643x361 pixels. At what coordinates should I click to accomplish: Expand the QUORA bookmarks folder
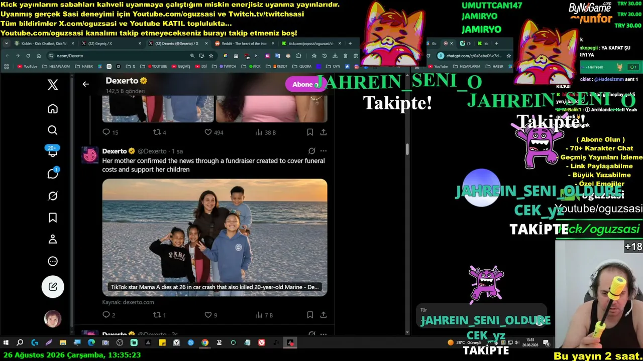point(302,66)
